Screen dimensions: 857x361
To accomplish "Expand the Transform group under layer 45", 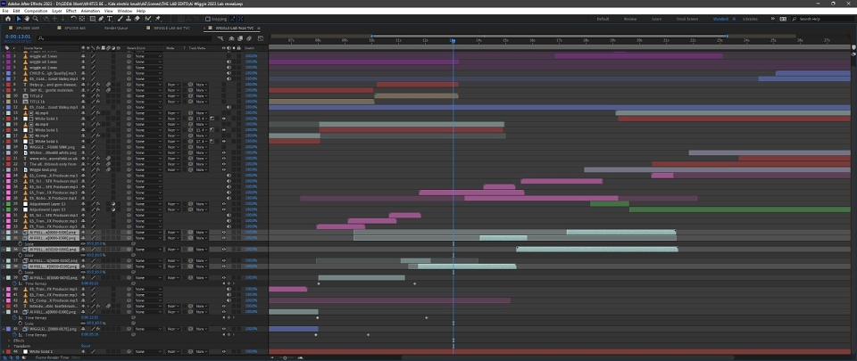I will (9, 346).
